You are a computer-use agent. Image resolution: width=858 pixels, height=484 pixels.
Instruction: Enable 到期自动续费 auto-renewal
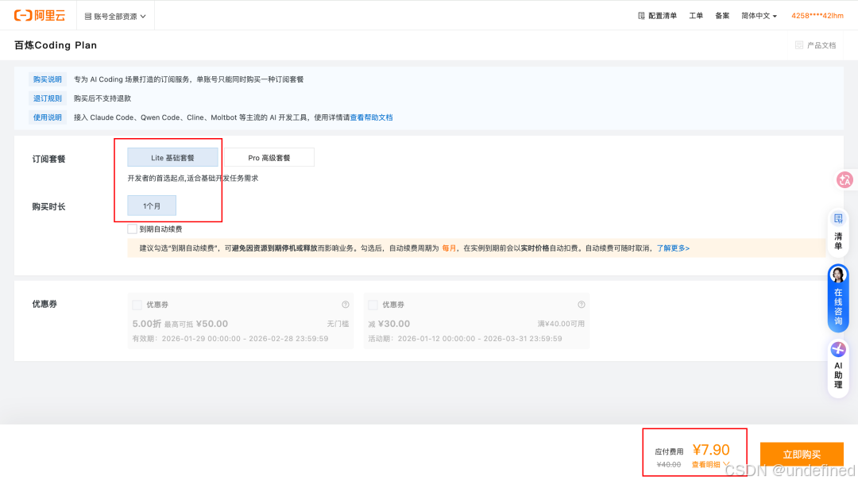[x=132, y=229]
